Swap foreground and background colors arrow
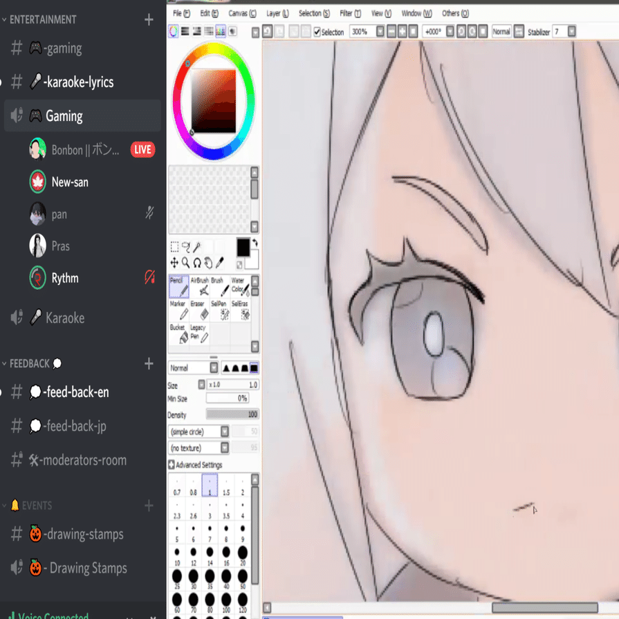Image resolution: width=619 pixels, height=619 pixels. [x=255, y=242]
